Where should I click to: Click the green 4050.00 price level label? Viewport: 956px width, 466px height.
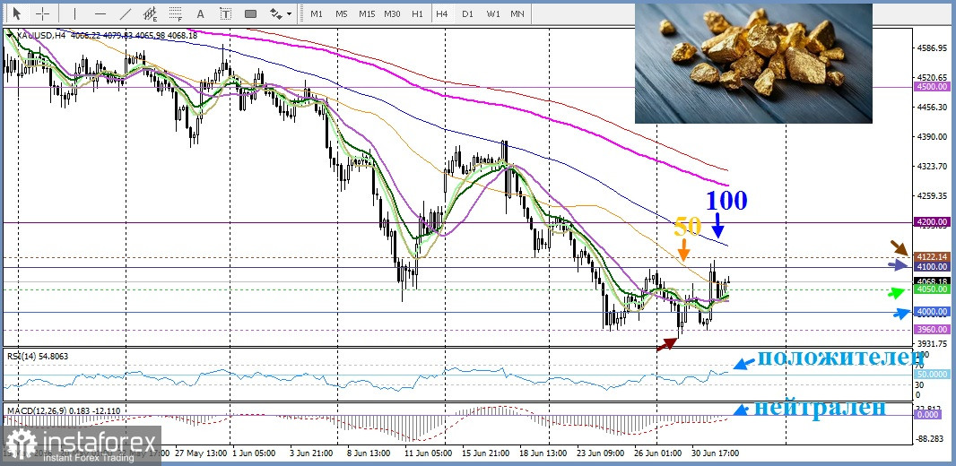pyautogui.click(x=932, y=289)
